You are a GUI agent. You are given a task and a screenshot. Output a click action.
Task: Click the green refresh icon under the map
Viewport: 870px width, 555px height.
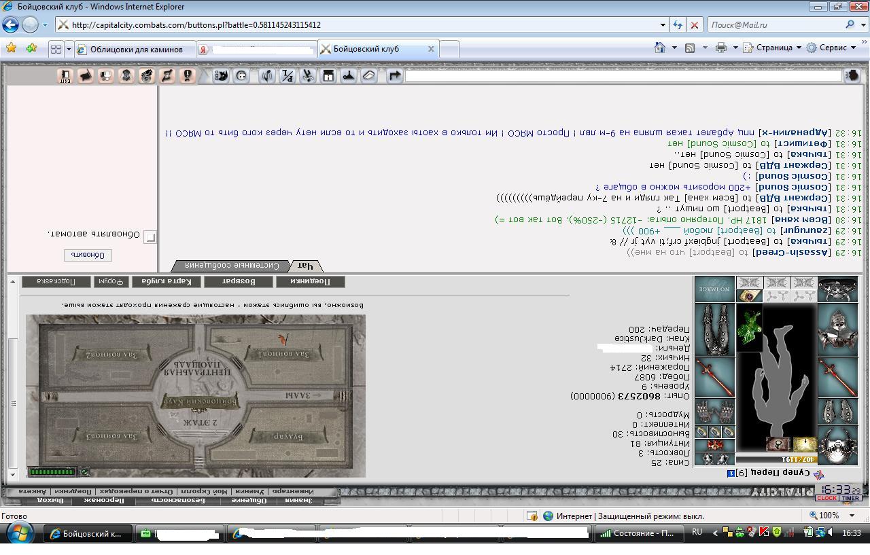(x=84, y=471)
